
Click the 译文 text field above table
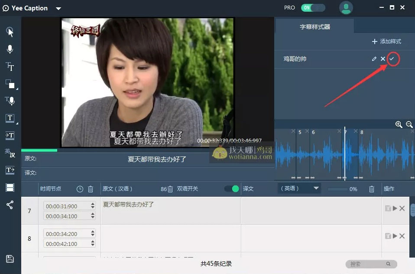[157, 173]
